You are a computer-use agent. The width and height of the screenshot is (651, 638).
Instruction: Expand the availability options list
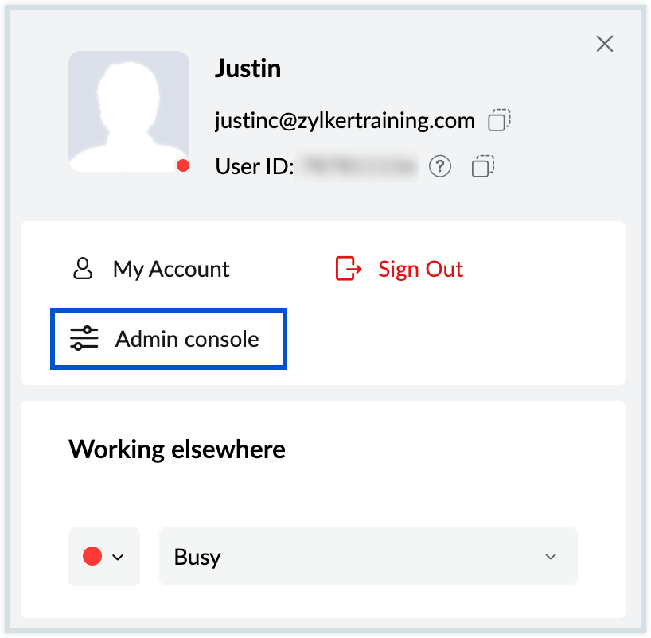(x=549, y=557)
